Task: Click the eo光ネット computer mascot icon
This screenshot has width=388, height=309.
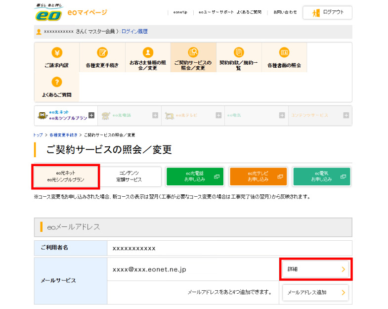Action: click(43, 115)
